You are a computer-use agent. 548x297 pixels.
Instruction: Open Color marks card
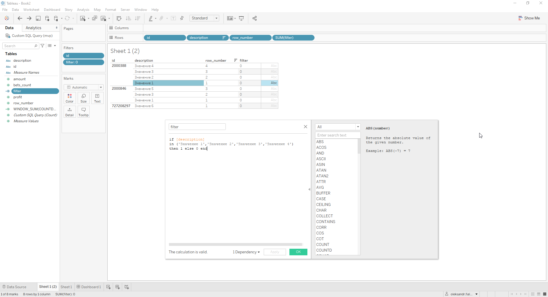pos(70,98)
